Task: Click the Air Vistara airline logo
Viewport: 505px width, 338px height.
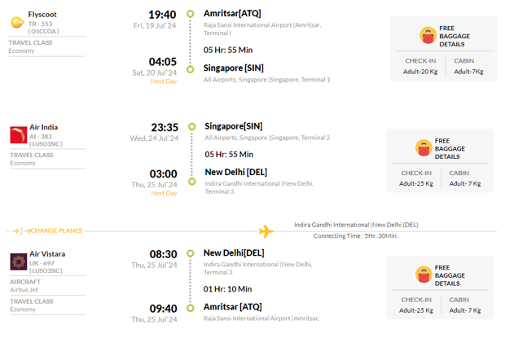Action: (x=19, y=261)
